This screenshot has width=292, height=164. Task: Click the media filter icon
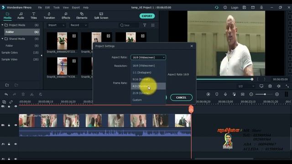click(x=145, y=25)
